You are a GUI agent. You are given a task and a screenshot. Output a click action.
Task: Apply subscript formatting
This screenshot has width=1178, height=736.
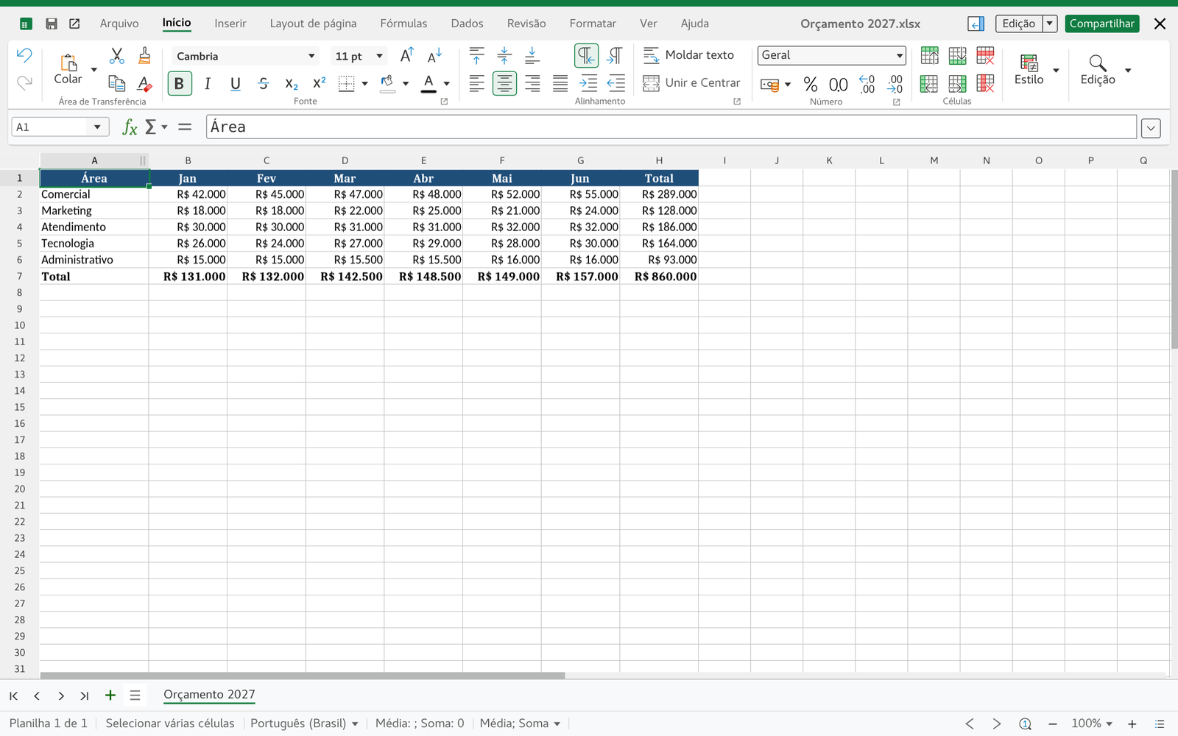[x=292, y=84]
